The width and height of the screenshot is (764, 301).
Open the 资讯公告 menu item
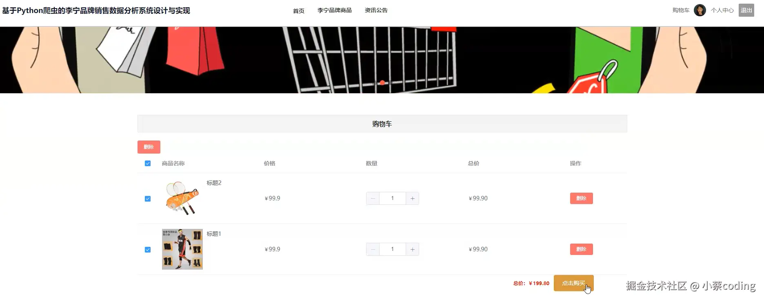[x=376, y=10]
